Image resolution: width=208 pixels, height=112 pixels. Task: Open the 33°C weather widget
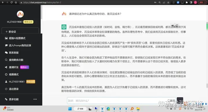(8, 109)
